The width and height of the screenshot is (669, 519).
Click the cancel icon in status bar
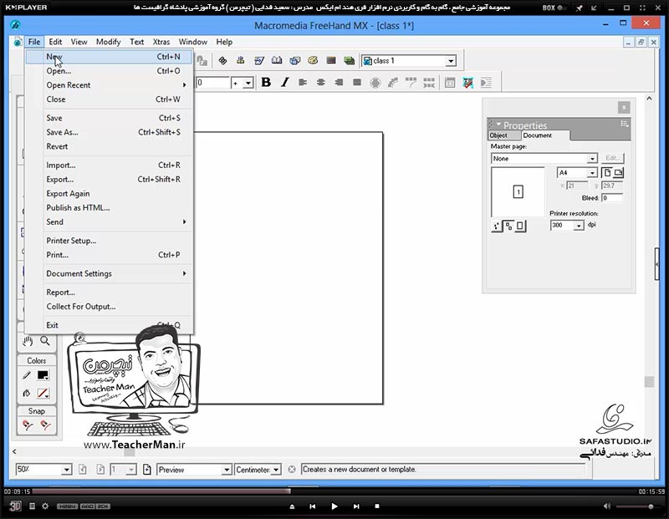291,470
